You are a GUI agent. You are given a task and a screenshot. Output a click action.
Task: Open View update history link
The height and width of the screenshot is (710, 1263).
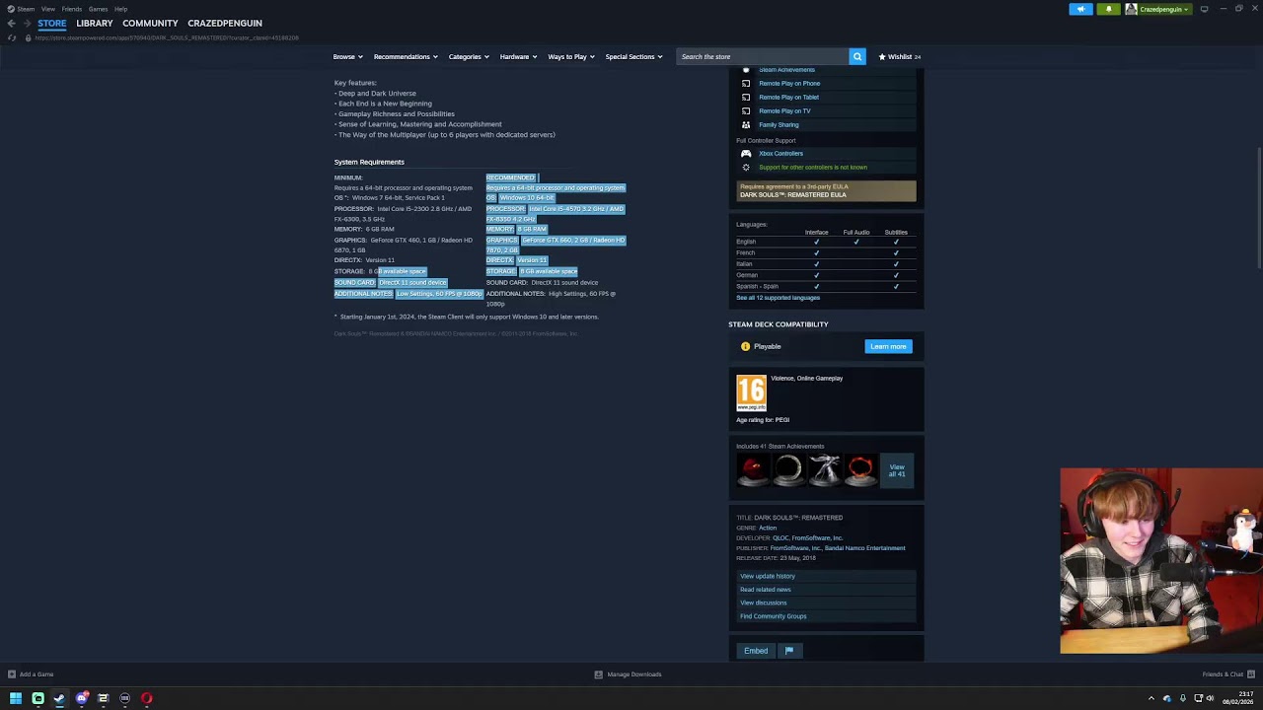768,576
